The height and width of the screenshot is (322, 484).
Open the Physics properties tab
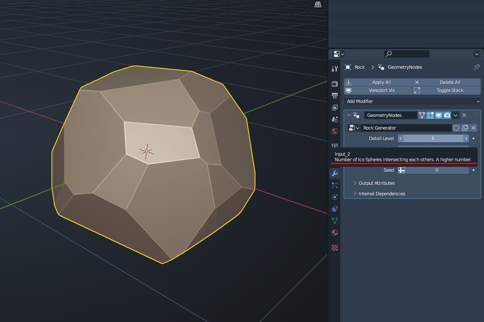tap(335, 197)
